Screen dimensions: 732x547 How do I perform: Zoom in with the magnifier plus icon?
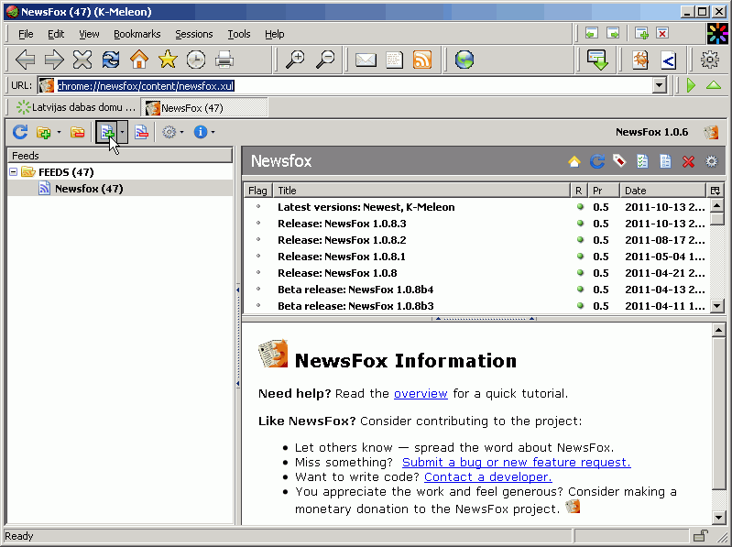[x=295, y=60]
